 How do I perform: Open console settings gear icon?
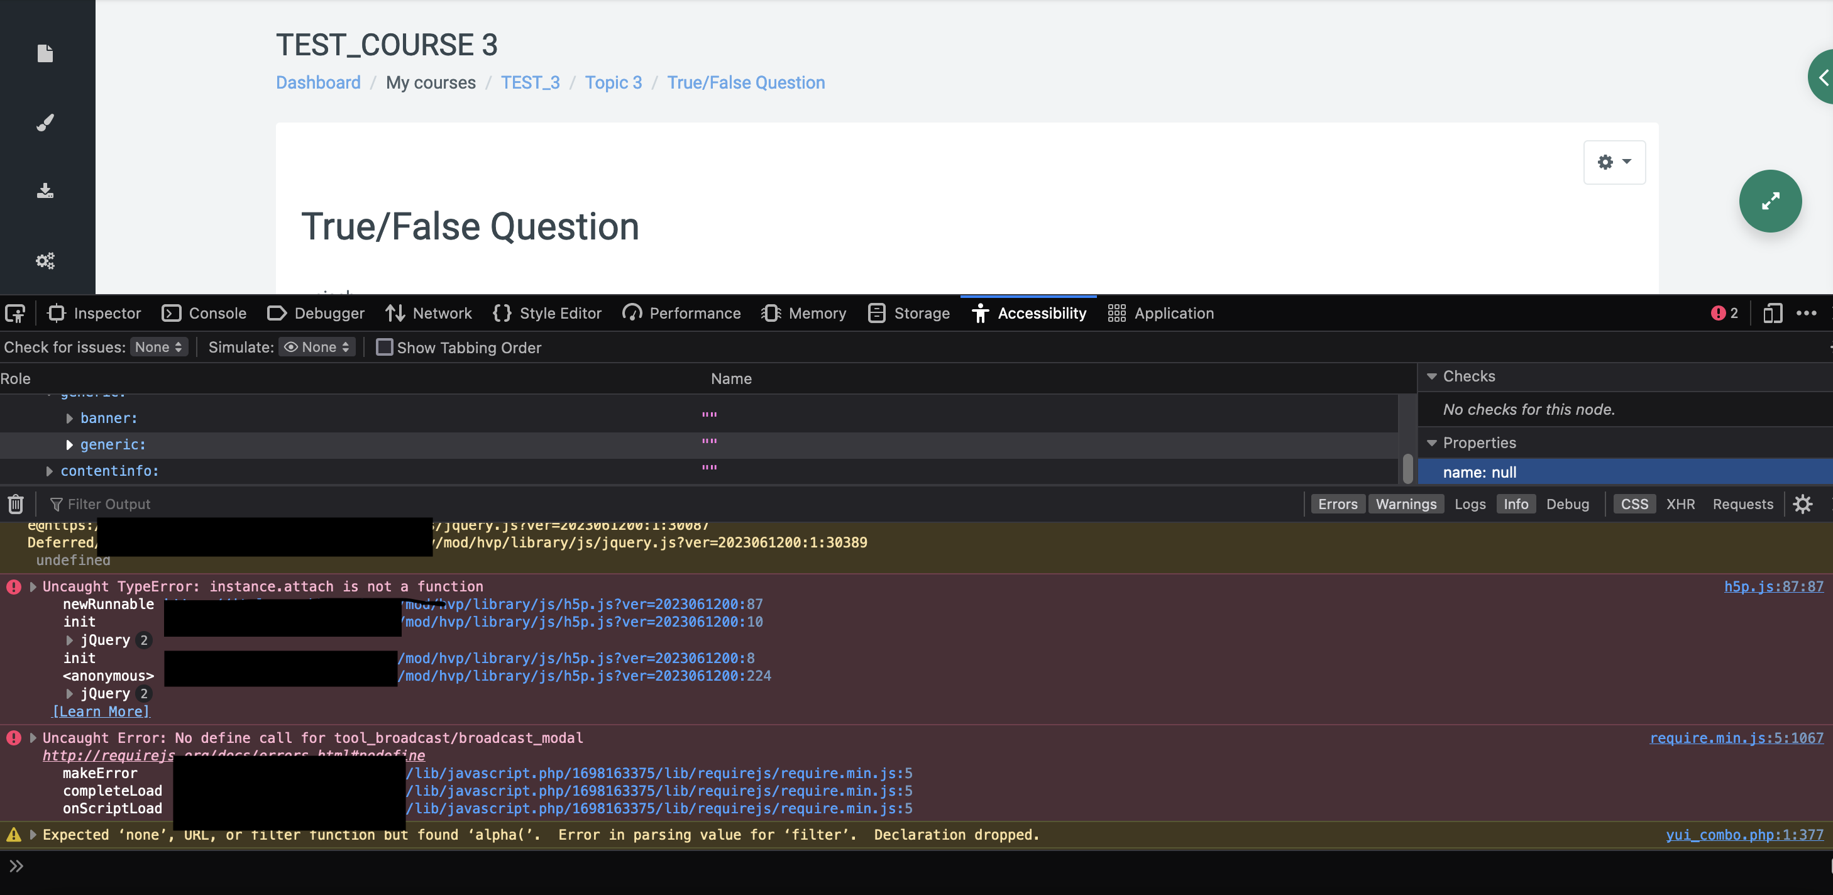1802,503
